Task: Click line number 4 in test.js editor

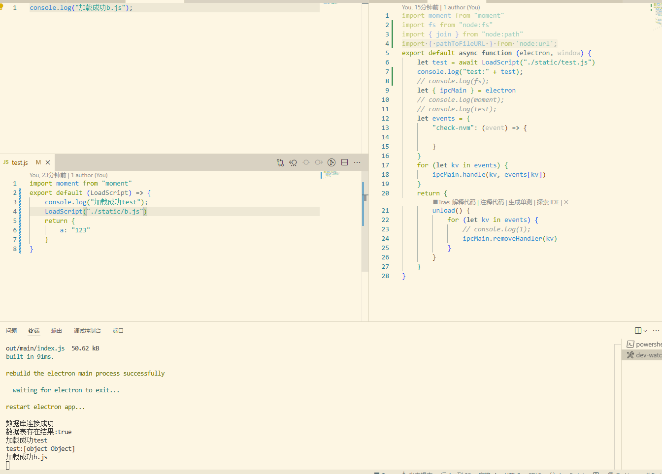Action: pos(15,212)
